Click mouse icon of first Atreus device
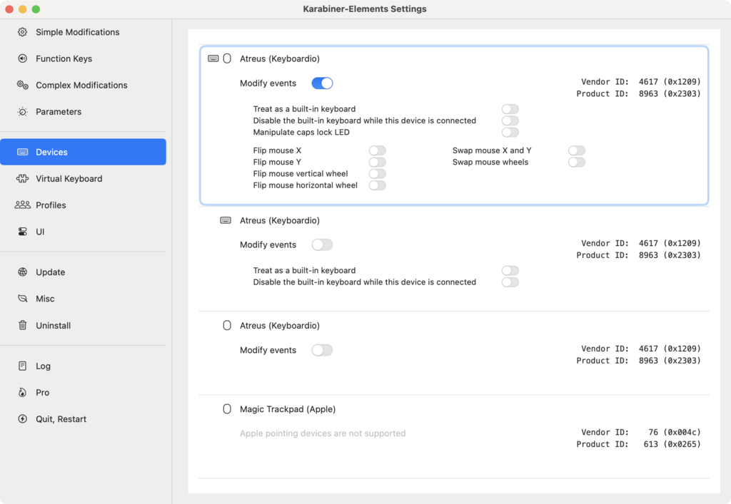Screen dimensions: 731x504 (x=227, y=58)
